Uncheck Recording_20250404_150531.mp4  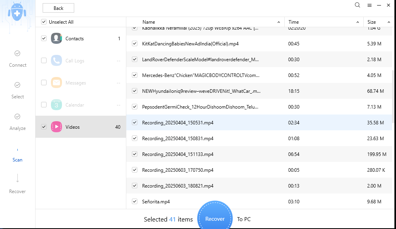135,122
